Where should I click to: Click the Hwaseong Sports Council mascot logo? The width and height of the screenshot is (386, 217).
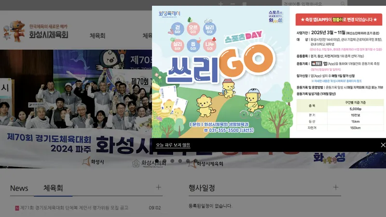click(x=14, y=30)
